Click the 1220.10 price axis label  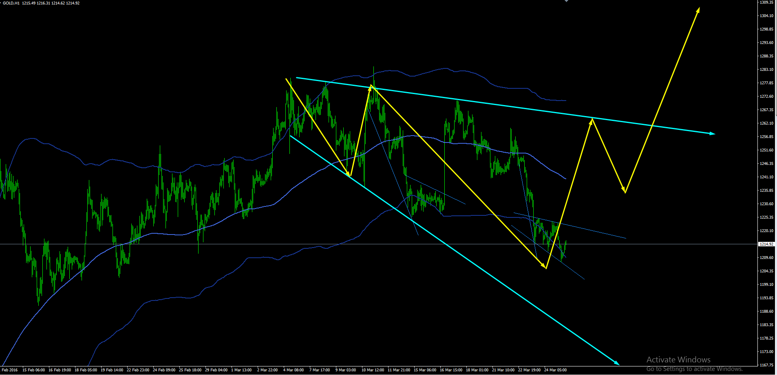[x=767, y=231]
